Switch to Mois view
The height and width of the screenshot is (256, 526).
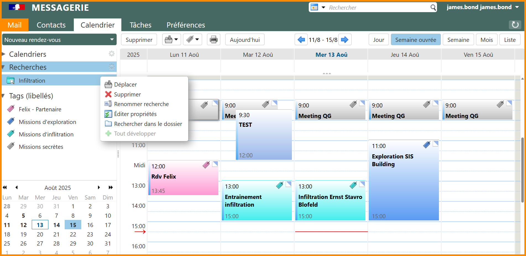pos(486,40)
